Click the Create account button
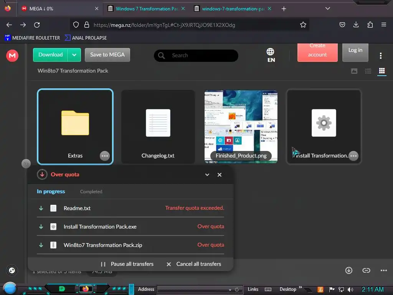Image resolution: width=393 pixels, height=295 pixels. (317, 52)
